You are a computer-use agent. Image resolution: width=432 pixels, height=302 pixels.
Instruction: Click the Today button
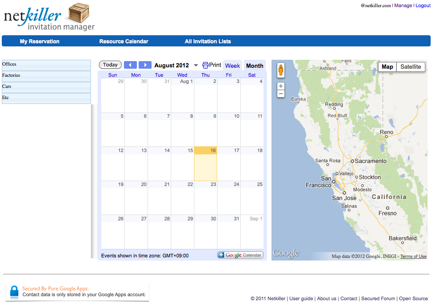(x=110, y=65)
